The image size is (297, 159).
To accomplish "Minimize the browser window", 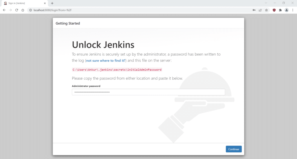I will (x=275, y=3).
